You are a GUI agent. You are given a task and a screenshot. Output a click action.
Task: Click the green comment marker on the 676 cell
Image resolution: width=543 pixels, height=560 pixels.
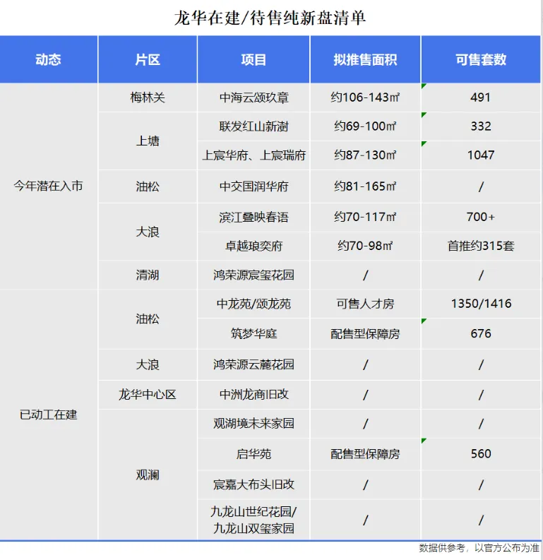click(x=424, y=321)
